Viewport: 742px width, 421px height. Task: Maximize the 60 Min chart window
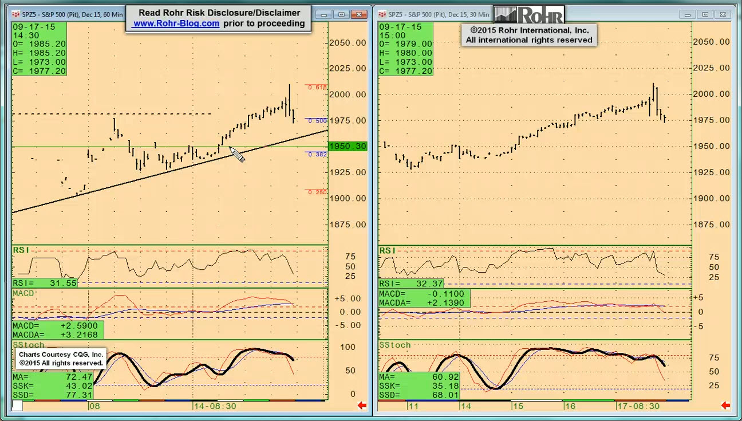click(x=342, y=14)
